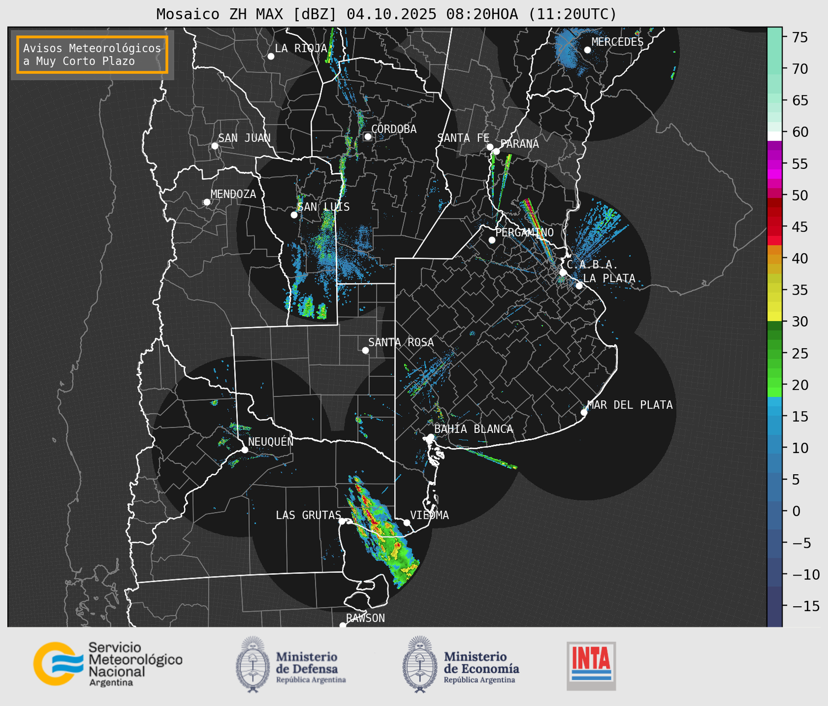Click the magenta 55 dBZ color band
The image size is (828, 706).
coord(775,165)
